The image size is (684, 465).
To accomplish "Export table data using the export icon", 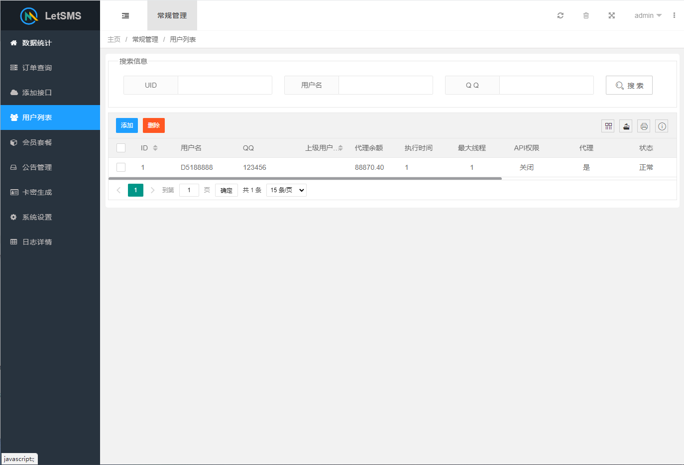I will [626, 126].
